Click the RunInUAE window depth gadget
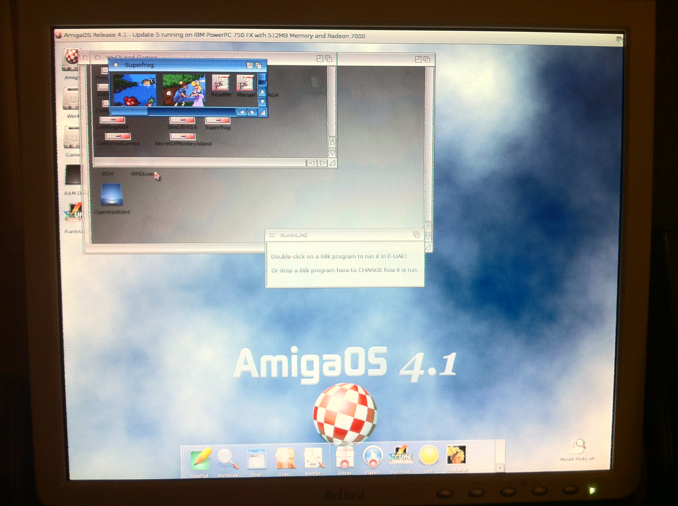This screenshot has height=506, width=678. (416, 235)
